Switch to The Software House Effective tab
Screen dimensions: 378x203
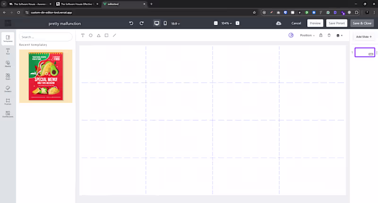point(77,4)
